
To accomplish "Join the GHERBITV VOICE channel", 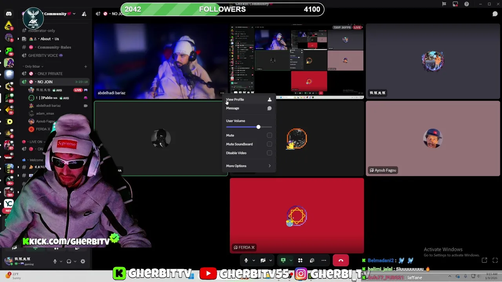I will click(x=54, y=56).
